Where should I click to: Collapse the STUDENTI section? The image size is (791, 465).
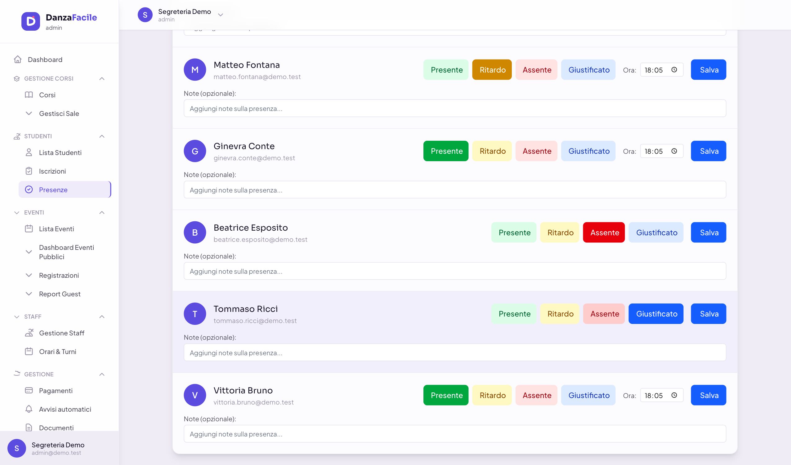102,136
